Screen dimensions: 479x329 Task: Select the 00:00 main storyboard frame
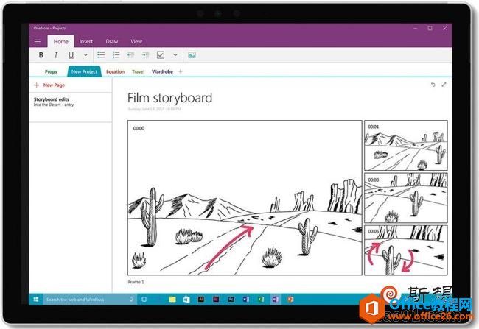(x=245, y=198)
